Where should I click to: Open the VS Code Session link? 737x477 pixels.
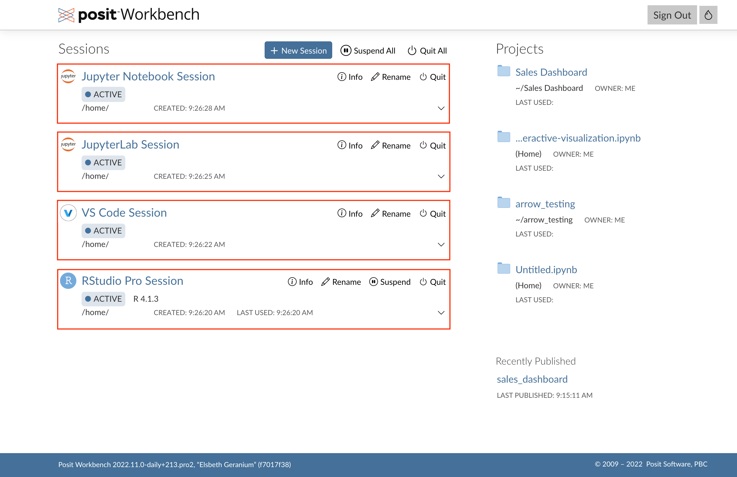point(124,213)
